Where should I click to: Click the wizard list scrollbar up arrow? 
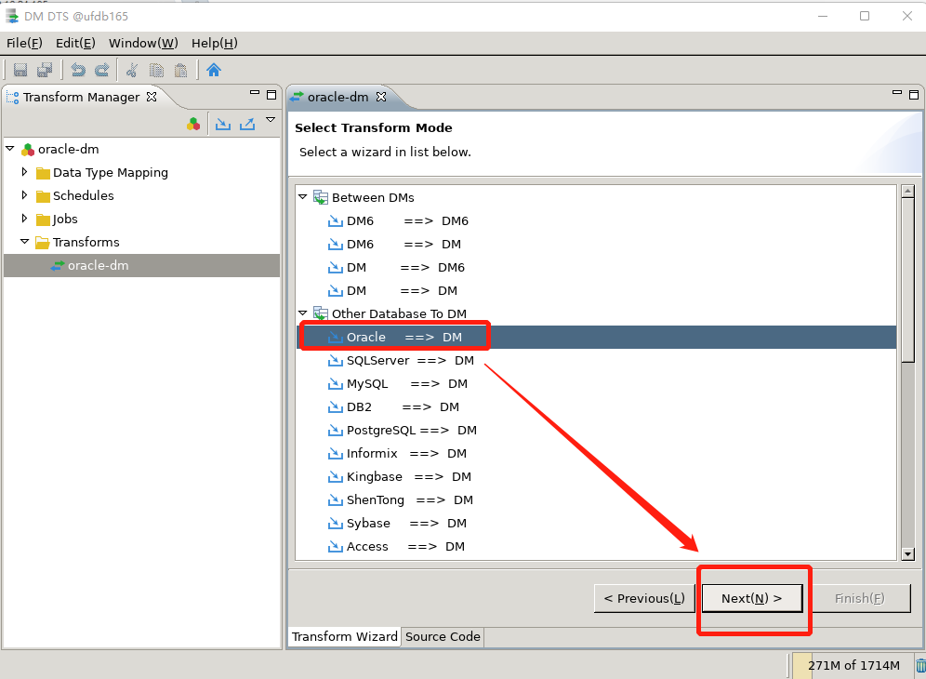(x=907, y=191)
